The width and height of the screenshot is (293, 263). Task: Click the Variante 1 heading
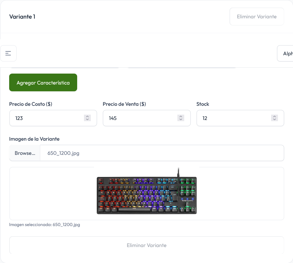coord(22,17)
